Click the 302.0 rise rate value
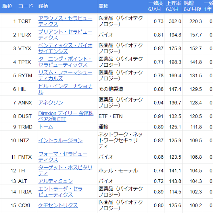The image size is (213, 213). click(x=175, y=21)
